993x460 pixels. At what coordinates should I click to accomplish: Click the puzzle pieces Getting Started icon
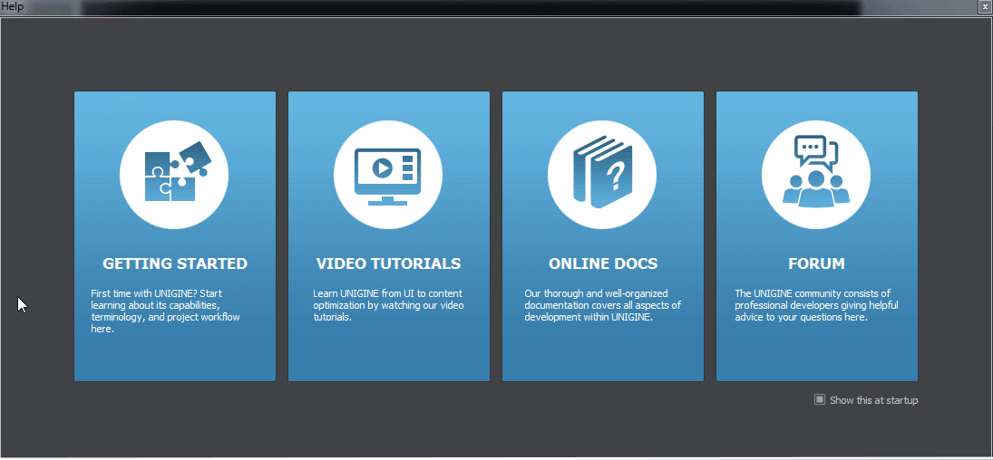click(x=174, y=174)
